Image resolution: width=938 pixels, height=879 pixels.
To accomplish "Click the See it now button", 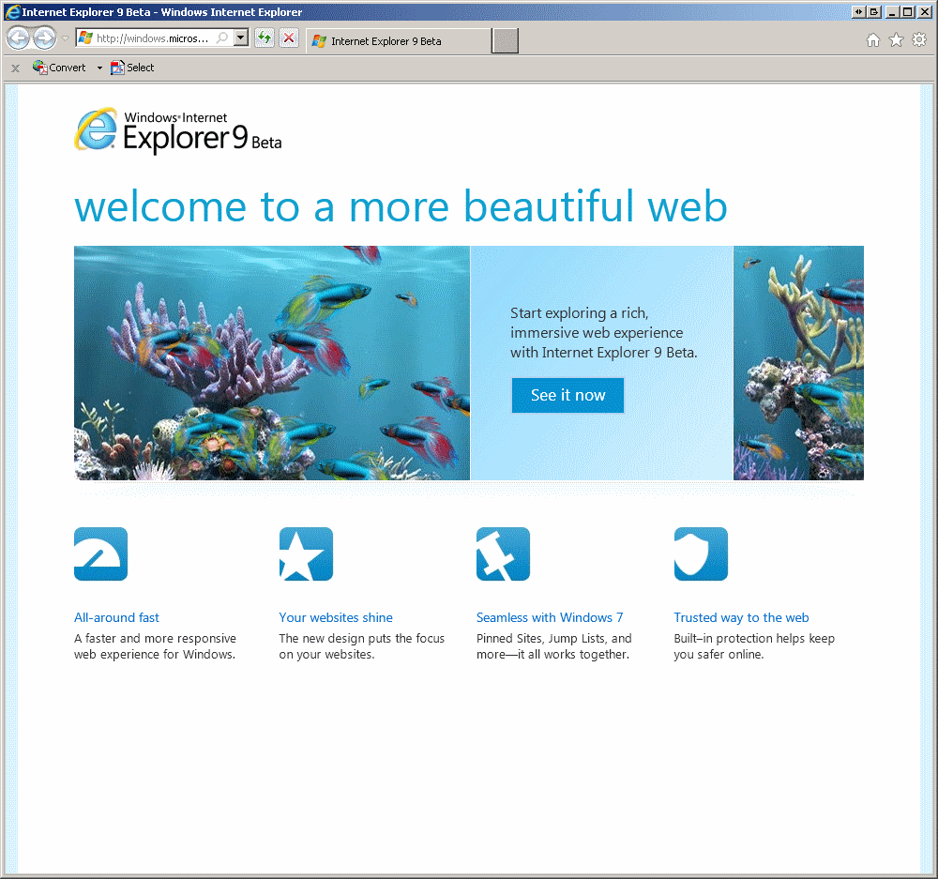I will coord(567,395).
